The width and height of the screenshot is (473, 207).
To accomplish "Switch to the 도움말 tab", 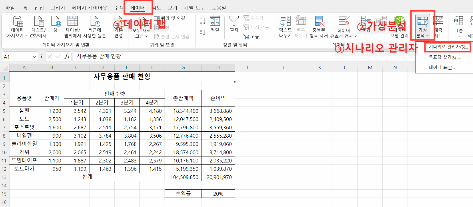I will (x=219, y=8).
